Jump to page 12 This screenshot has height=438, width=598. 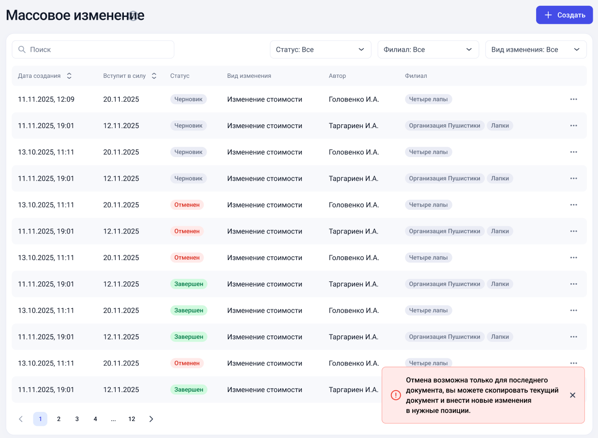132,419
